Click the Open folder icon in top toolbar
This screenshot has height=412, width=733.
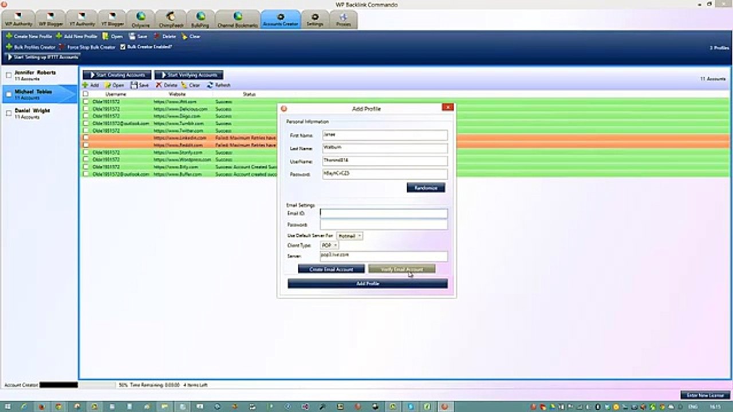(105, 36)
